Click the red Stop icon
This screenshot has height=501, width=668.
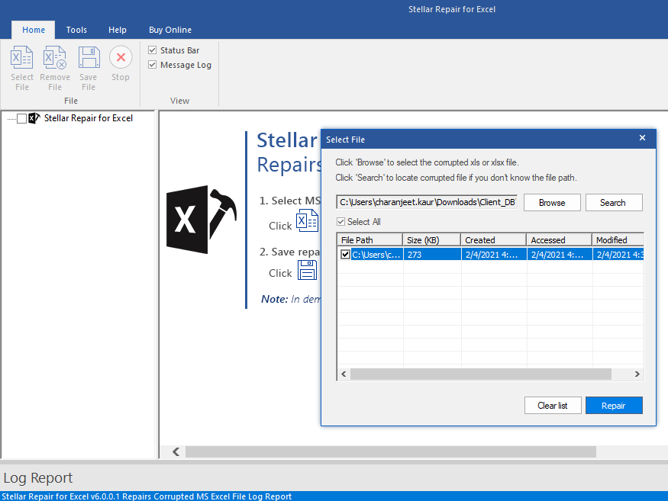coord(121,57)
